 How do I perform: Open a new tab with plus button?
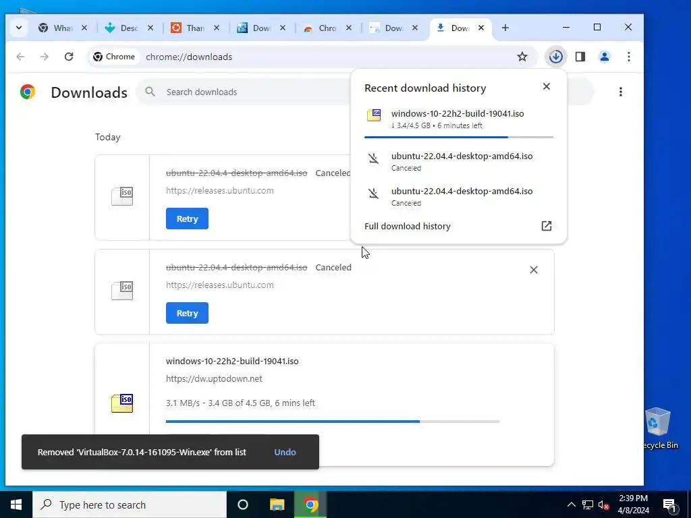(x=505, y=28)
